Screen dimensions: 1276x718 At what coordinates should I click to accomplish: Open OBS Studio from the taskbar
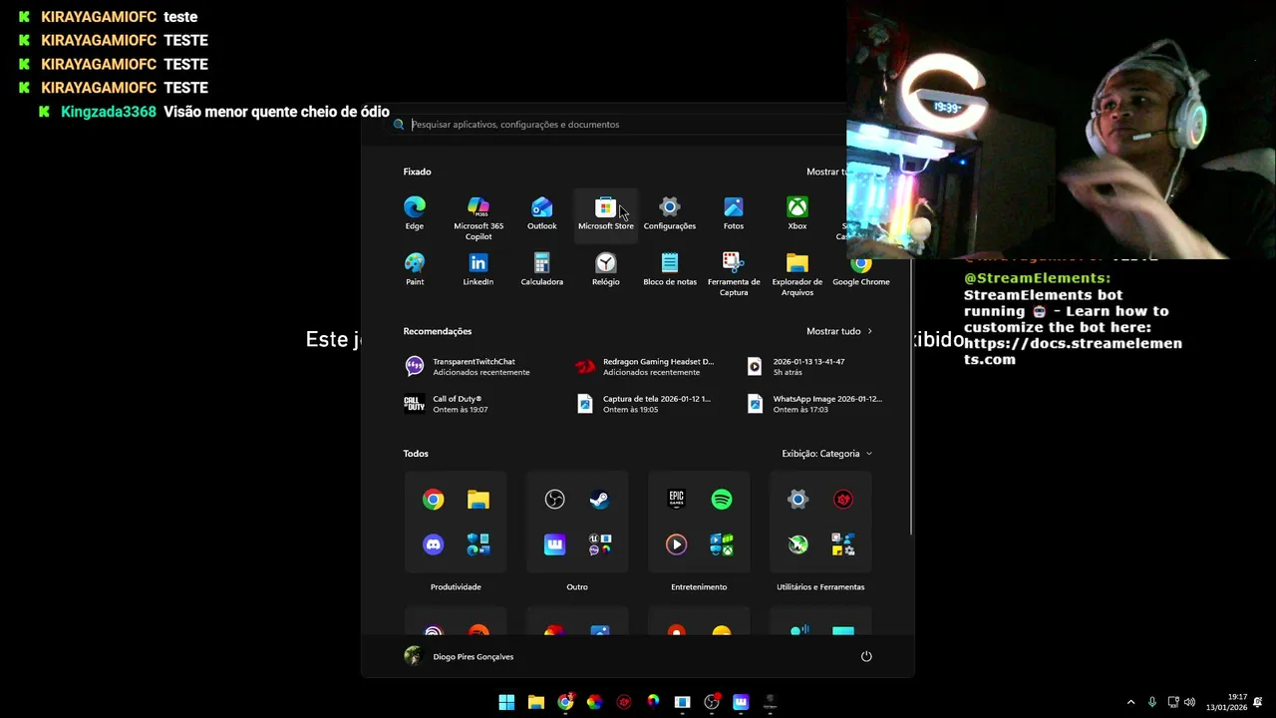tap(712, 702)
